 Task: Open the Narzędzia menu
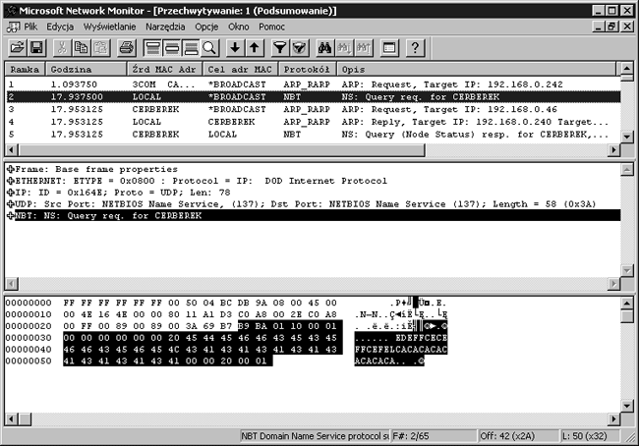click(164, 27)
